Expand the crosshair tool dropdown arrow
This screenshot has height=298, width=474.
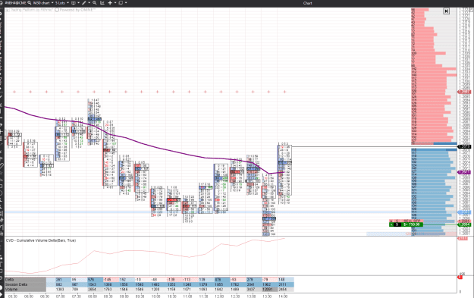(115, 3)
